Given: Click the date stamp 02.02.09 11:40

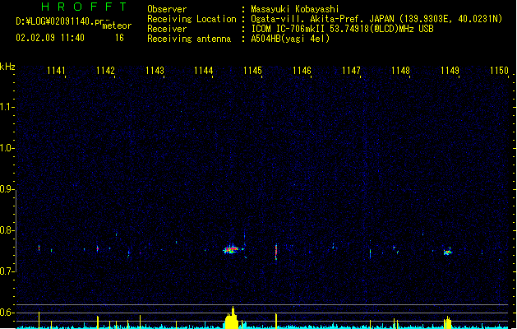Looking at the screenshot, I should [x=50, y=38].
